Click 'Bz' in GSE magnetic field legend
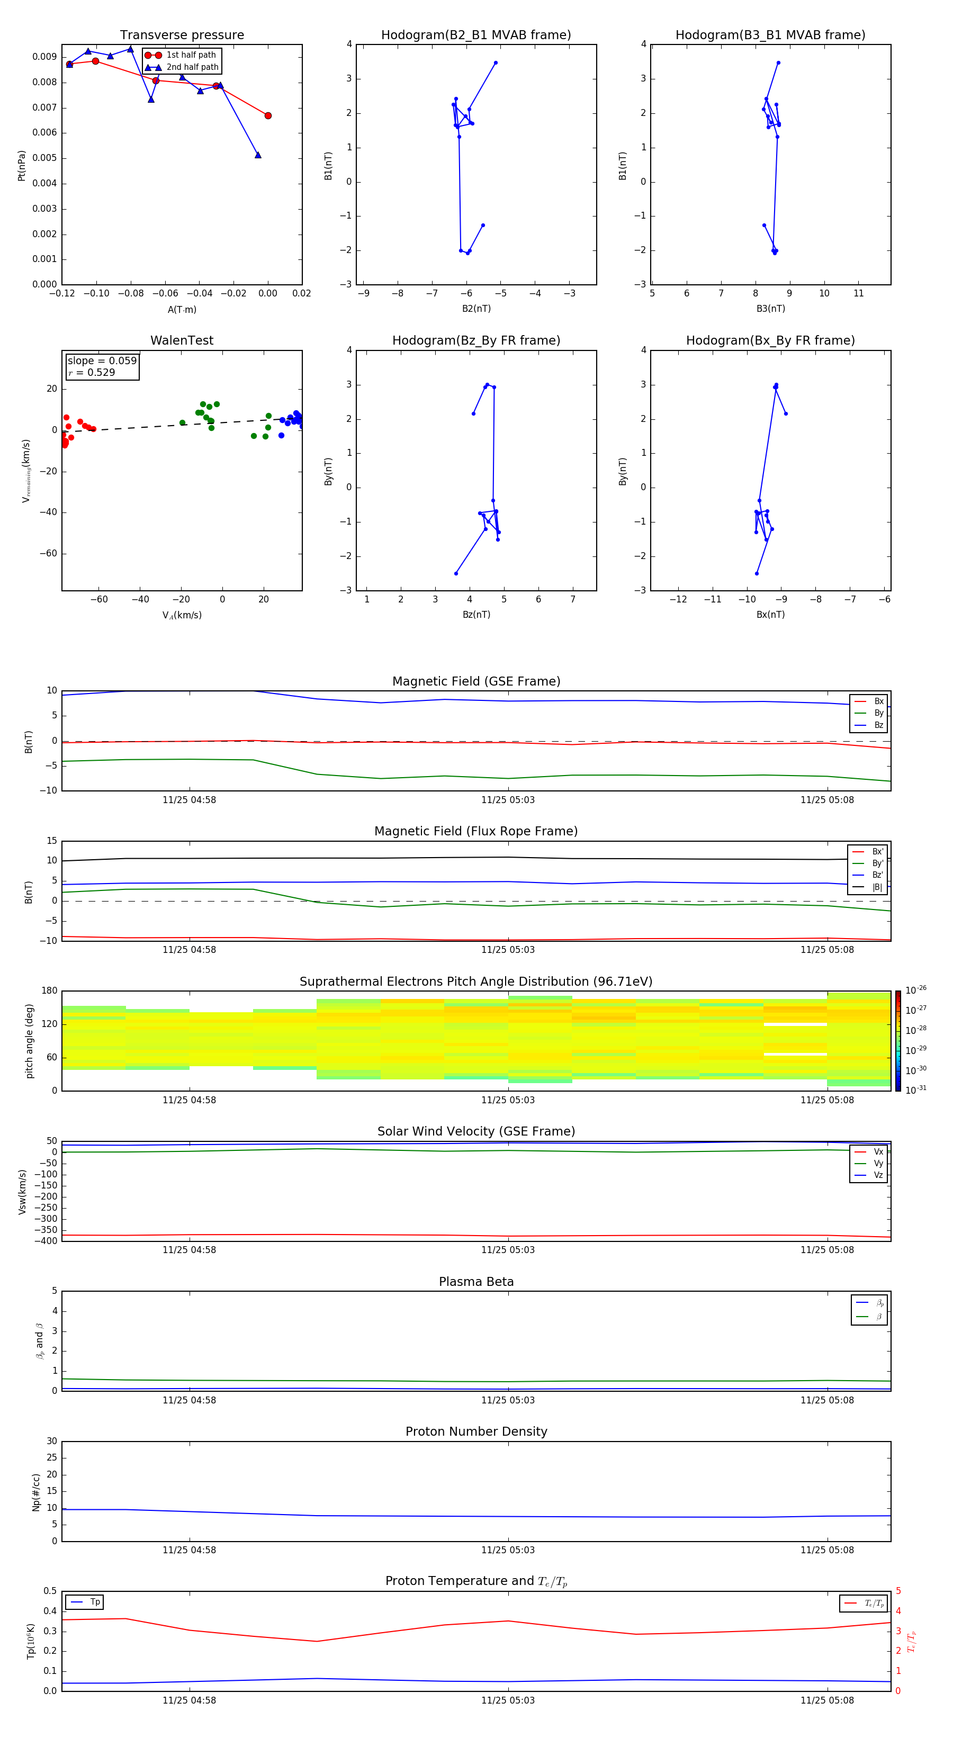The height and width of the screenshot is (1747, 953). coord(878,726)
